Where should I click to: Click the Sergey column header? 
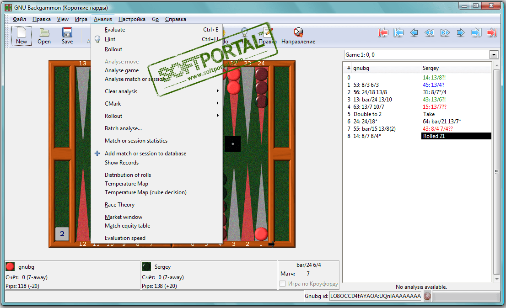click(x=456, y=68)
